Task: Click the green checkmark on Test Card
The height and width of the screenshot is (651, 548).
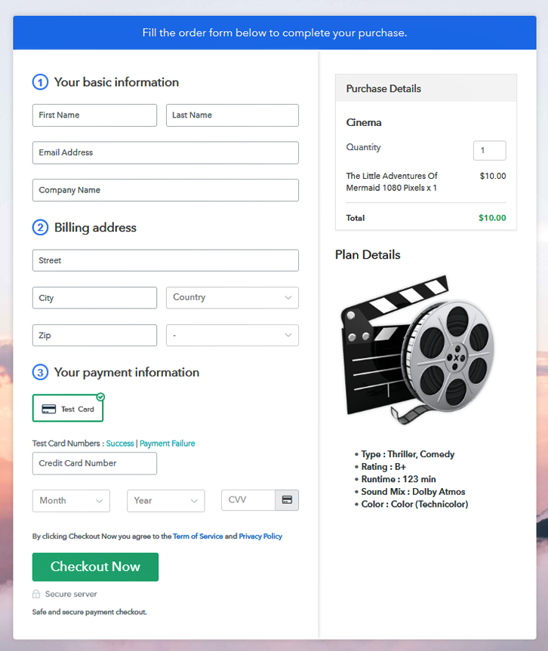Action: pyautogui.click(x=100, y=398)
